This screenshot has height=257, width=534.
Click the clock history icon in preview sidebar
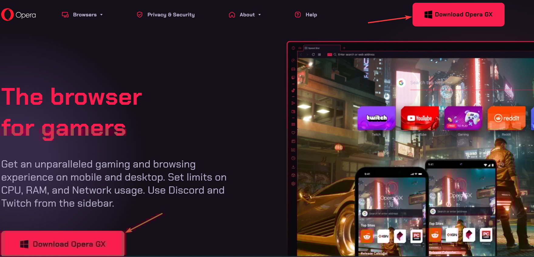pos(293,158)
